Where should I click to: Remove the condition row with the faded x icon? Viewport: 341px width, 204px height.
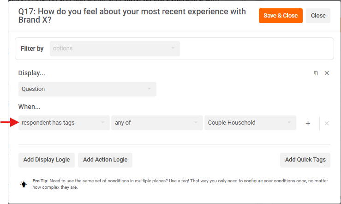(327, 123)
